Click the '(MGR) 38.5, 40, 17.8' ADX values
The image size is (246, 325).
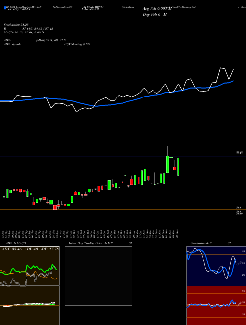point(51,40)
